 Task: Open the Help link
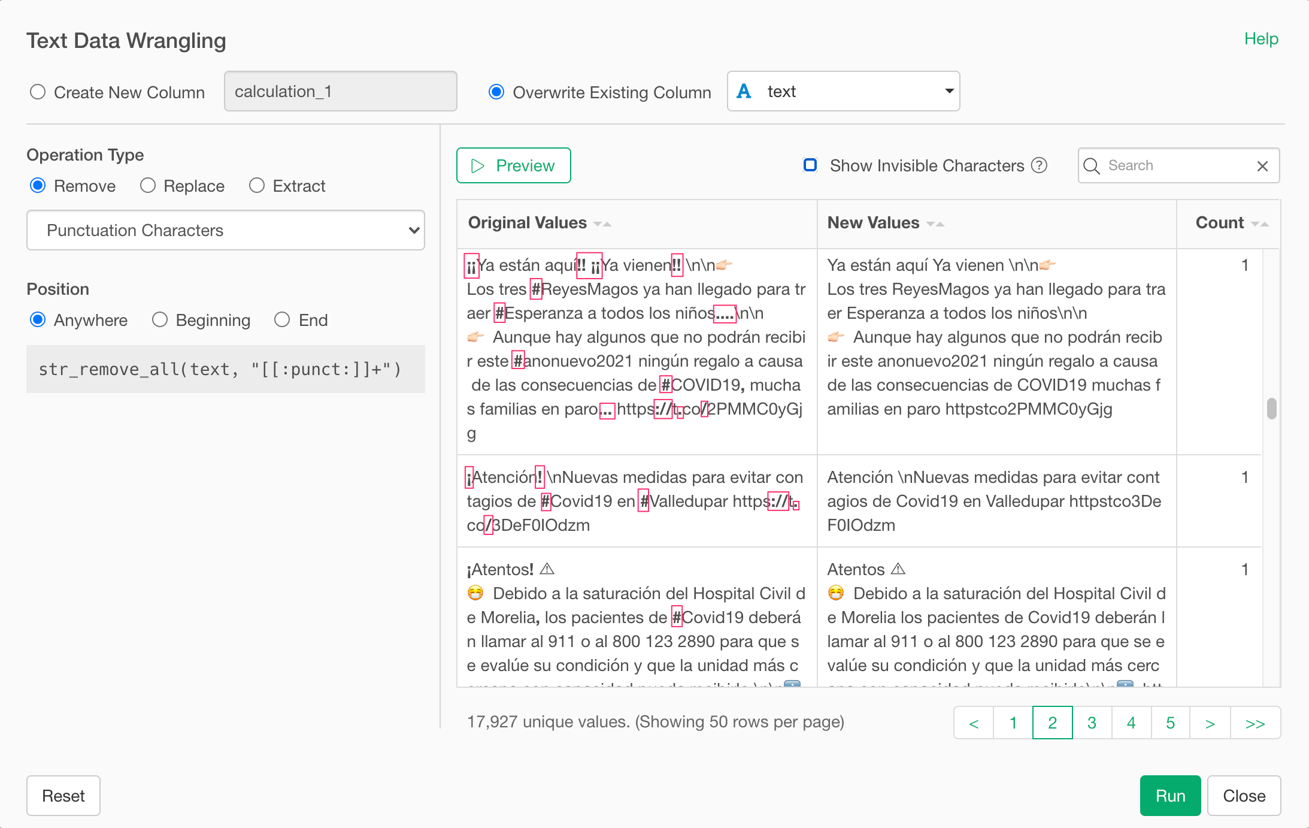tap(1260, 39)
